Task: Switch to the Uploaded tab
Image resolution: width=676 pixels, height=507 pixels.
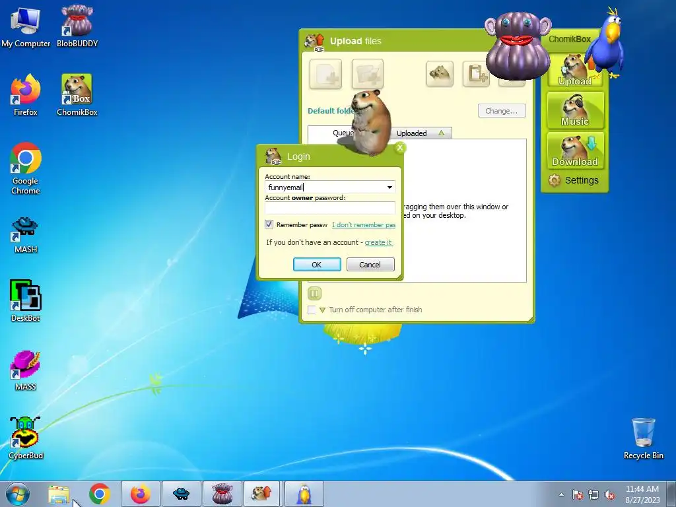Action: pos(420,133)
